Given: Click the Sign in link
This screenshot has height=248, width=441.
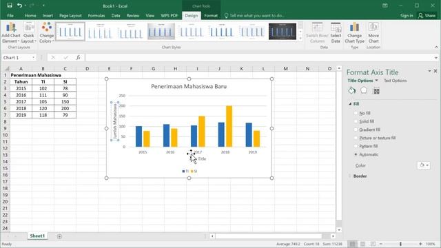Looking at the screenshot, I should tap(407, 16).
